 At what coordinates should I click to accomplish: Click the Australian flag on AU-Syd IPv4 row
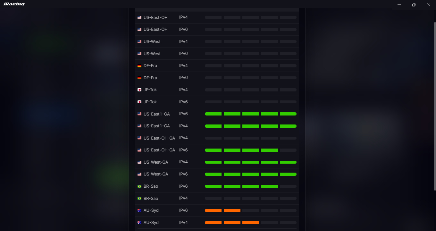coord(139,223)
